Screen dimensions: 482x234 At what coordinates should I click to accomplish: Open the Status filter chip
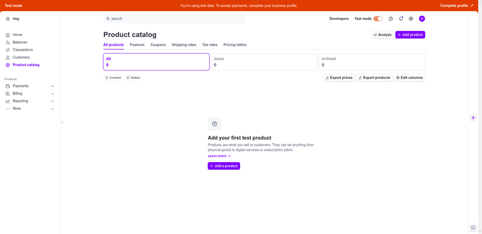pos(133,78)
